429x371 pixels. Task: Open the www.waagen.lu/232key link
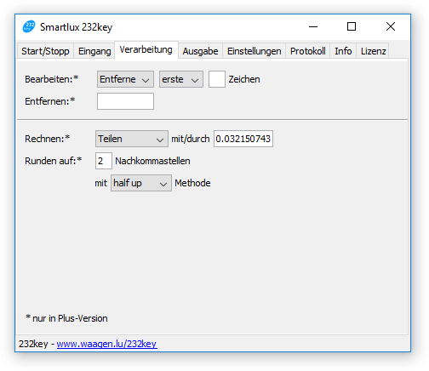106,344
